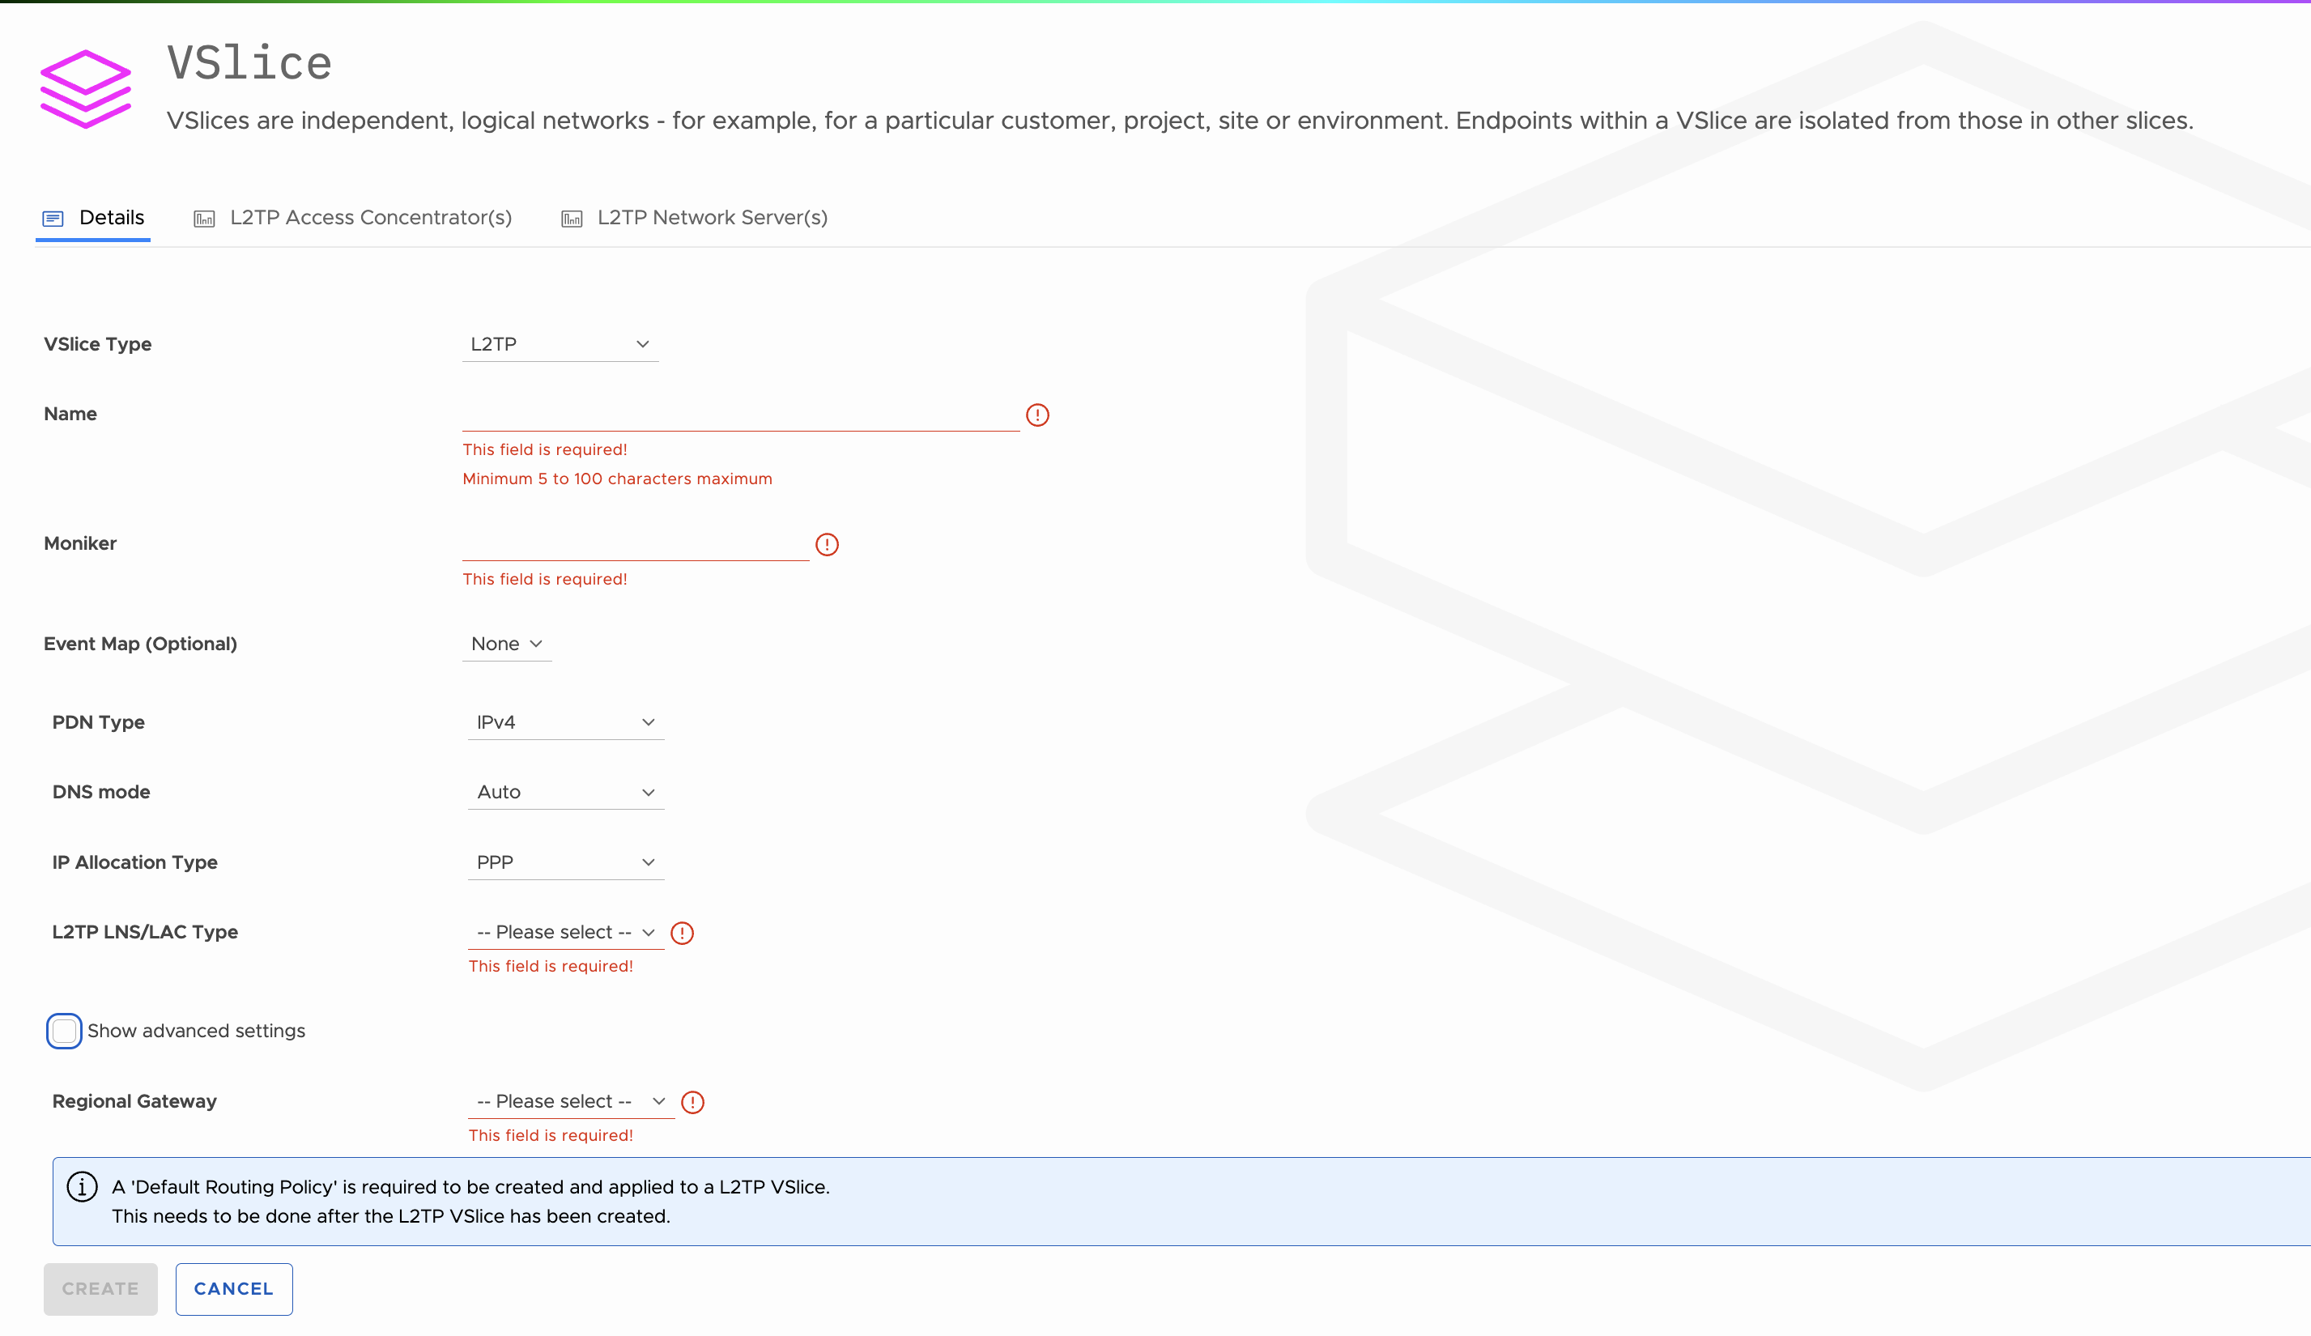This screenshot has height=1336, width=2311.
Task: Expand the Event Map dropdown
Action: tap(507, 644)
